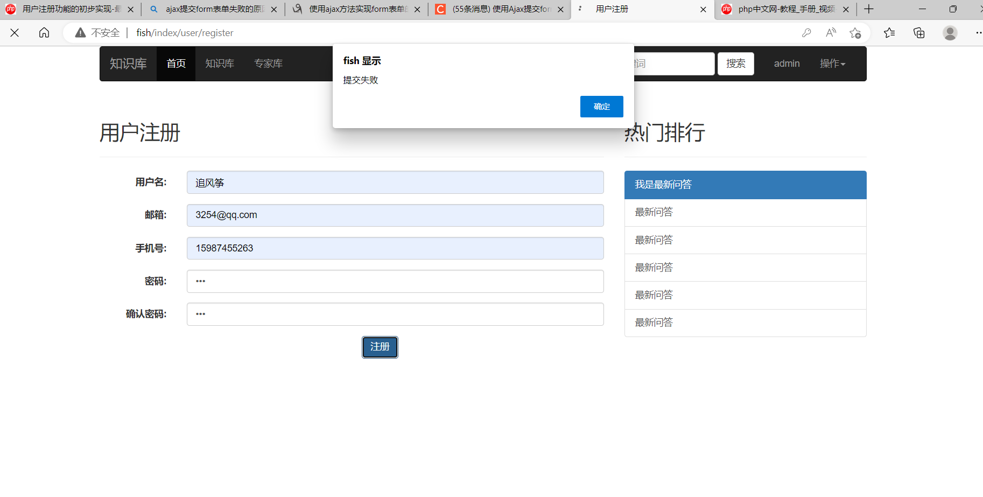Click the first 最新问答 list item

745,213
